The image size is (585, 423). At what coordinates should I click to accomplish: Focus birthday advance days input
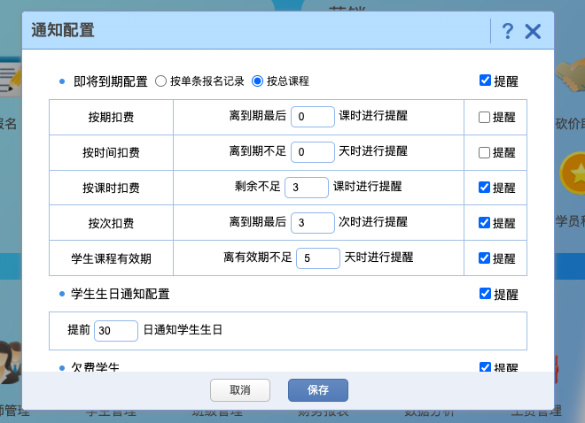116,331
